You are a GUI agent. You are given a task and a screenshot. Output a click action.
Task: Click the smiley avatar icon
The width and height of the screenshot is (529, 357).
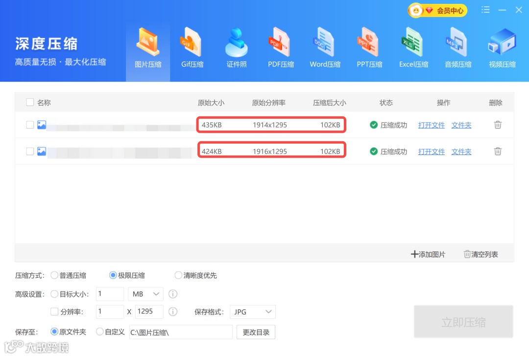tap(416, 11)
